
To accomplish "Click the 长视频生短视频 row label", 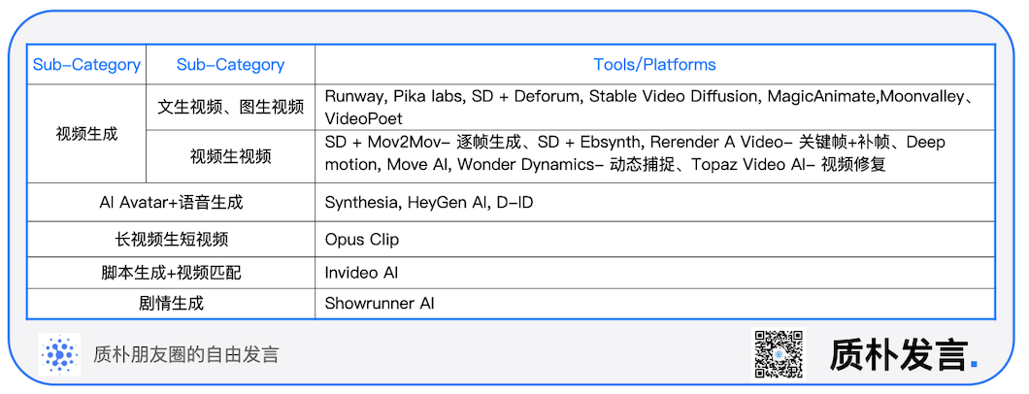I will coord(171,240).
